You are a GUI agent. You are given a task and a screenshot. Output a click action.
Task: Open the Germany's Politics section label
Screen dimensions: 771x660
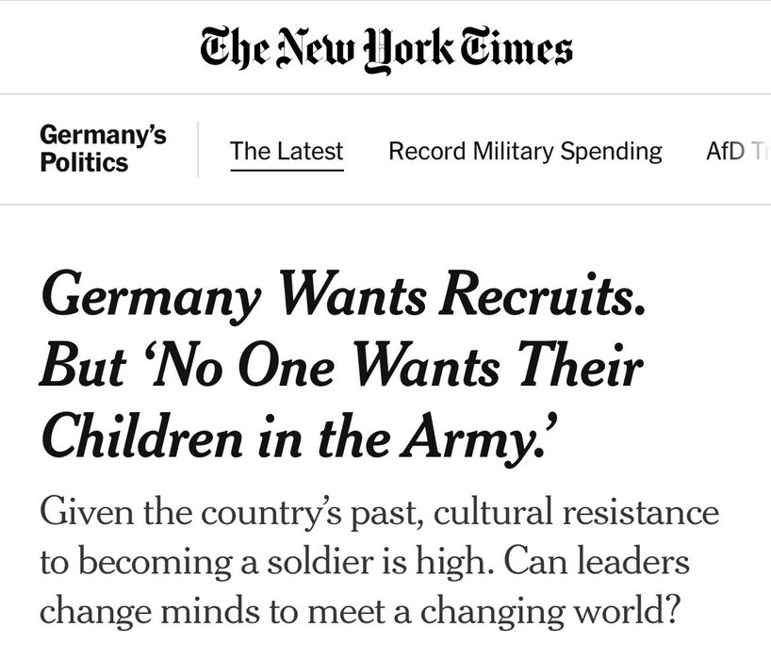coord(103,149)
